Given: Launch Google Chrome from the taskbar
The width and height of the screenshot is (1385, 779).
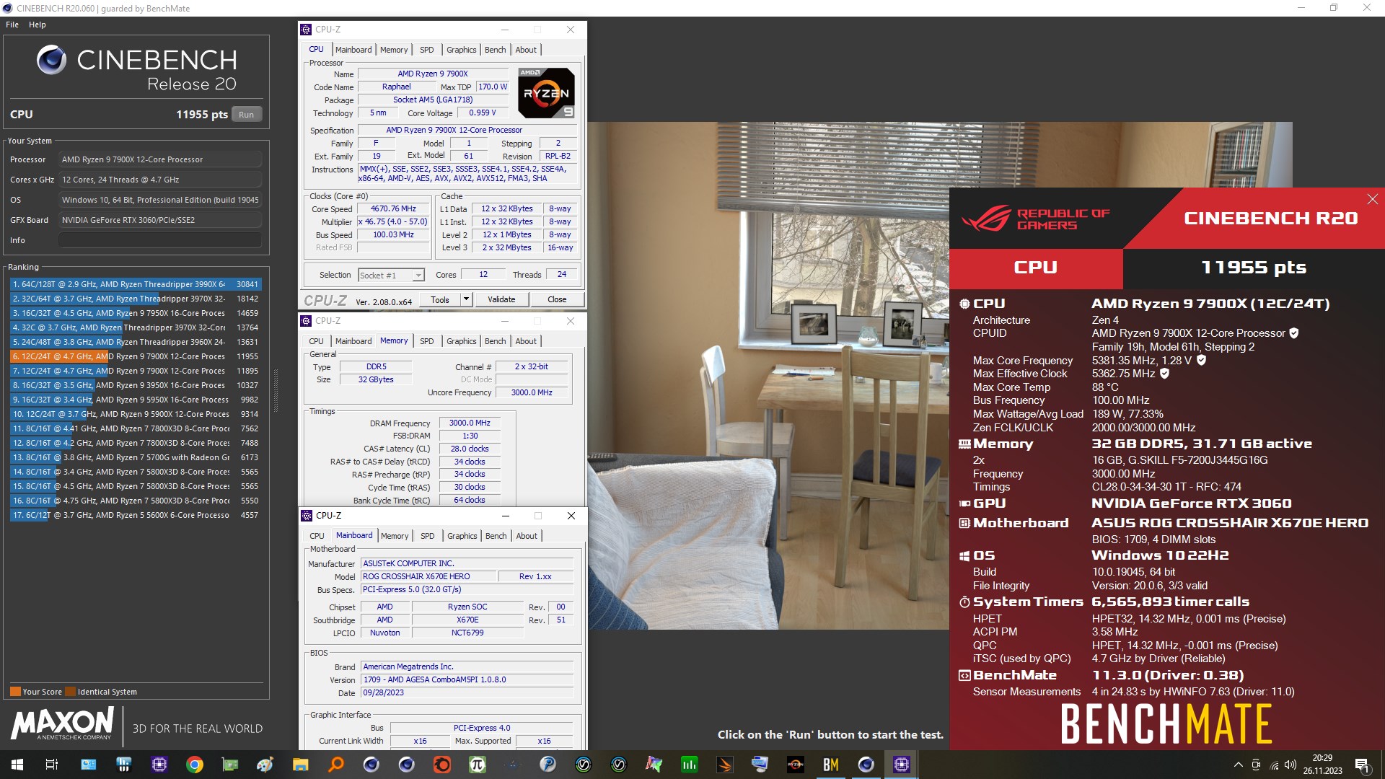Looking at the screenshot, I should point(195,765).
